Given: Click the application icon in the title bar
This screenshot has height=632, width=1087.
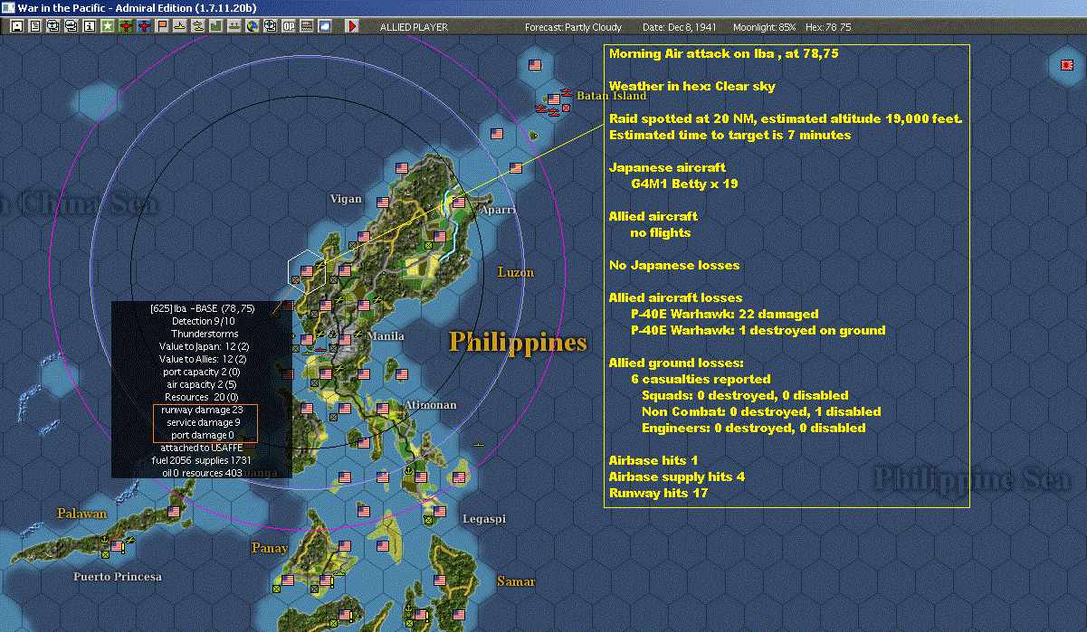Looking at the screenshot, I should (x=7, y=7).
